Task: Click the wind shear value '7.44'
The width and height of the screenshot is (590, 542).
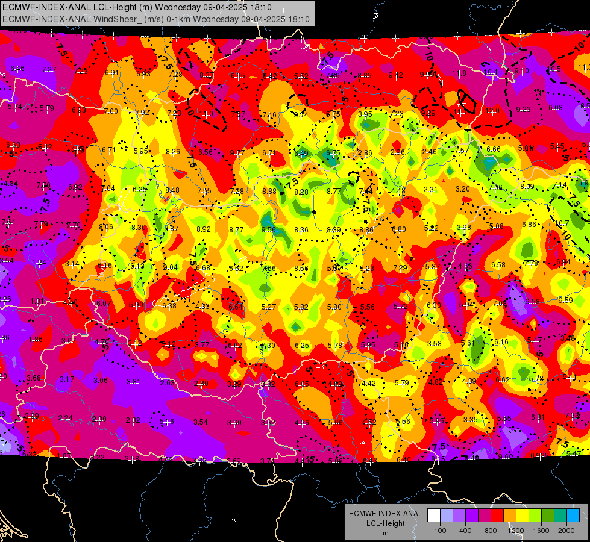Action: tap(365, 191)
